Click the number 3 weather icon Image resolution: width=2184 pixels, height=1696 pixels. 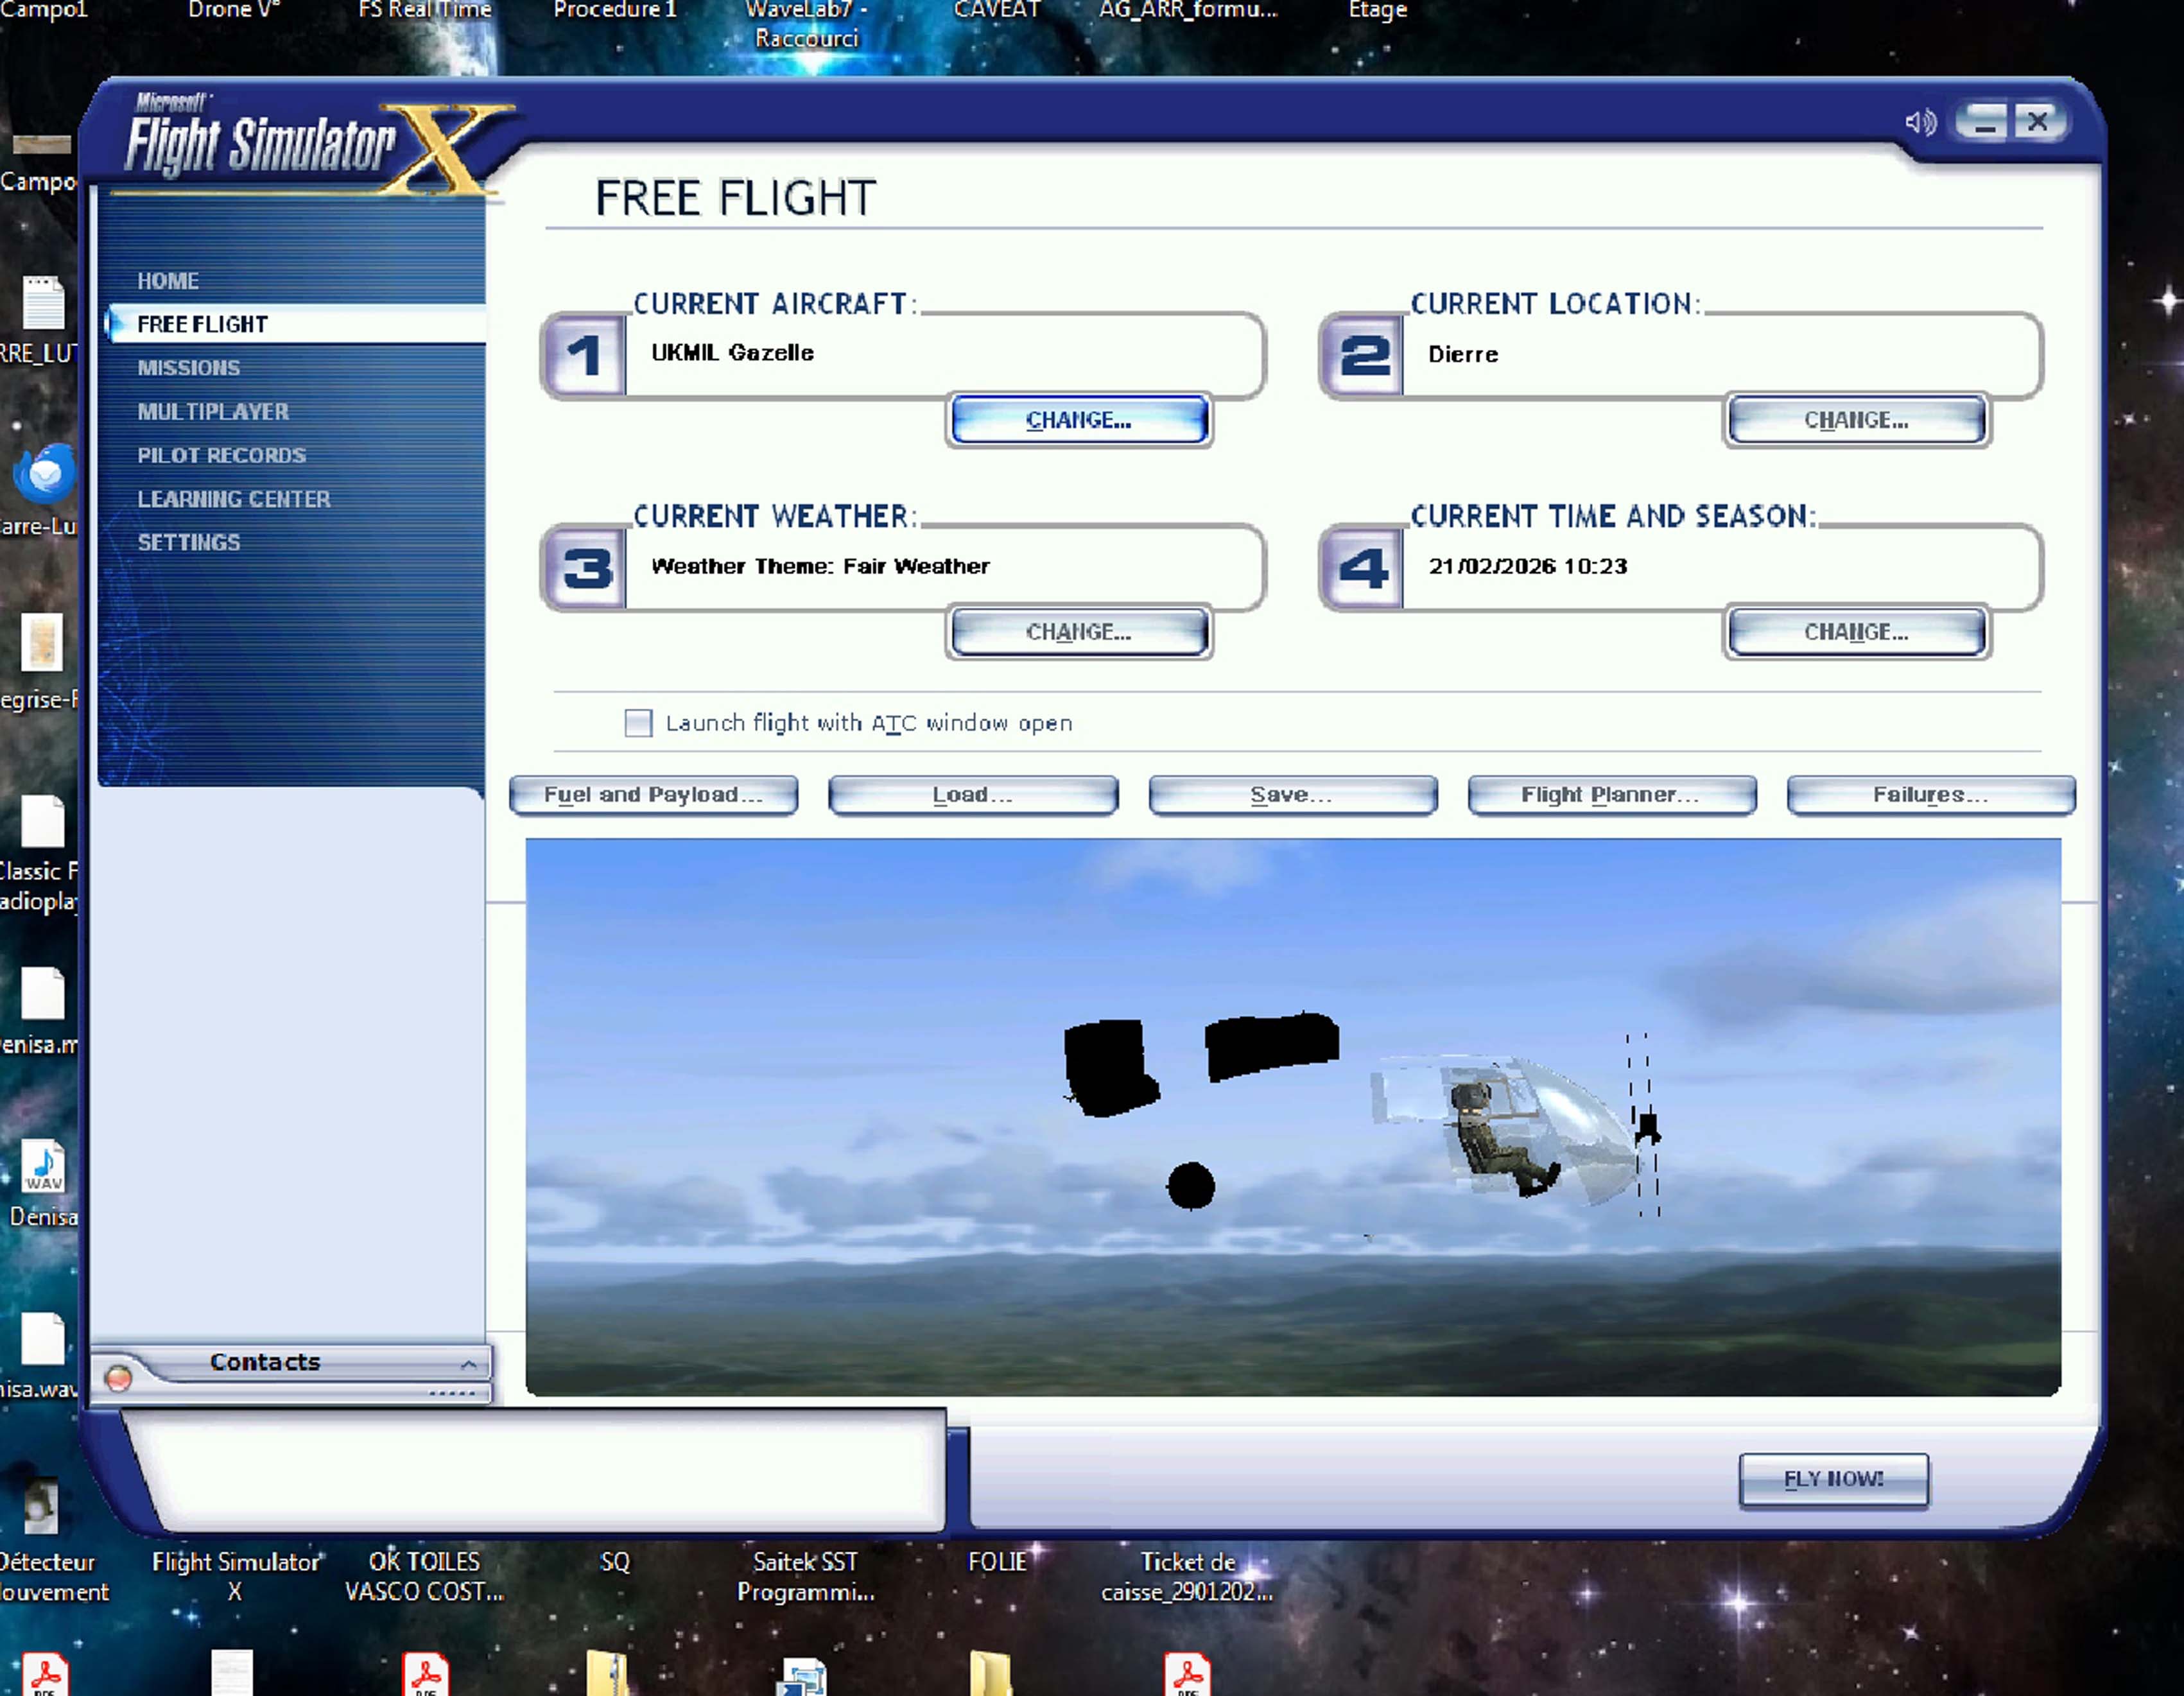coord(586,568)
